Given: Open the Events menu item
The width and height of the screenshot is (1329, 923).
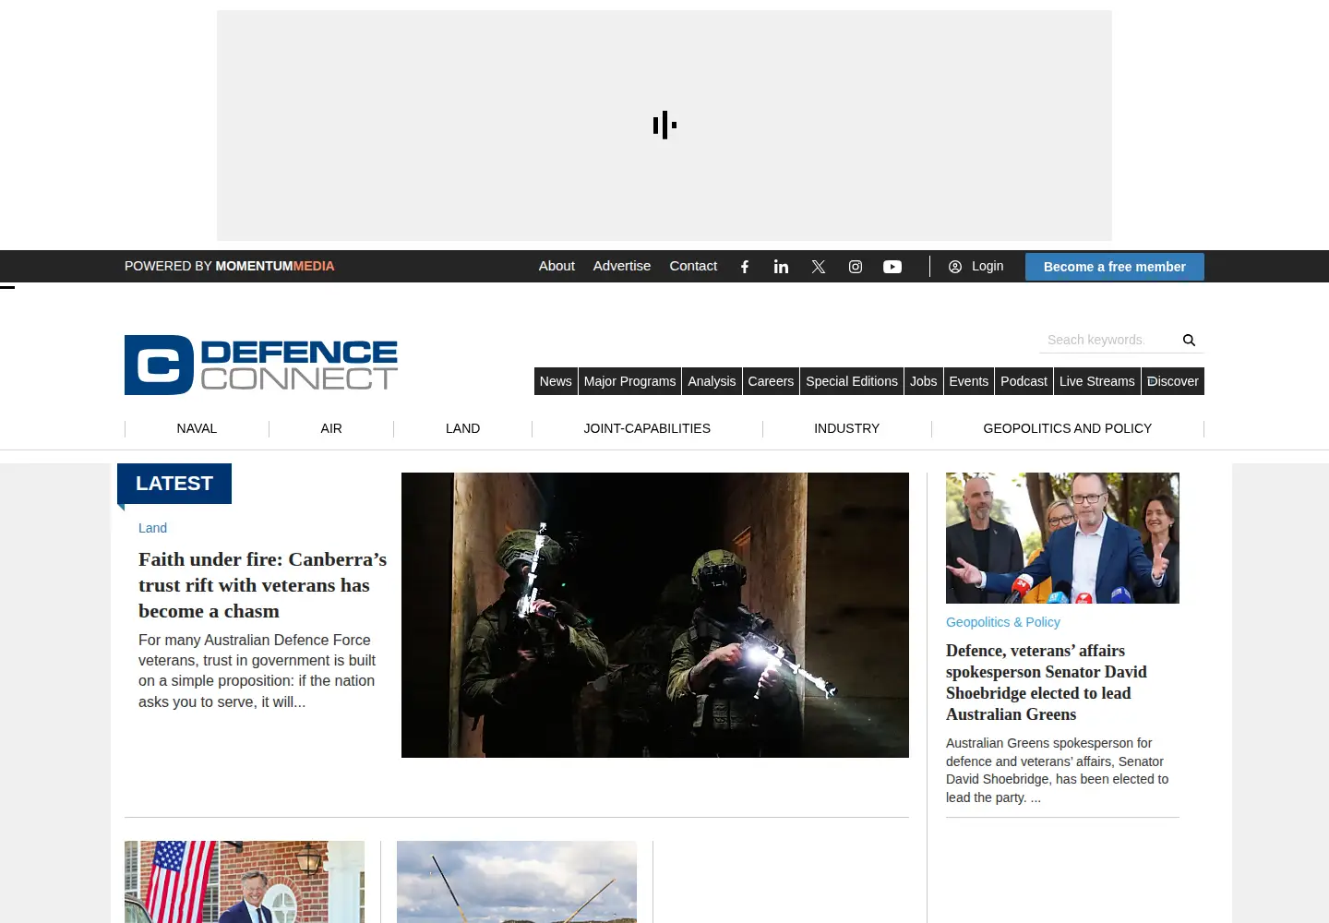Looking at the screenshot, I should (969, 381).
